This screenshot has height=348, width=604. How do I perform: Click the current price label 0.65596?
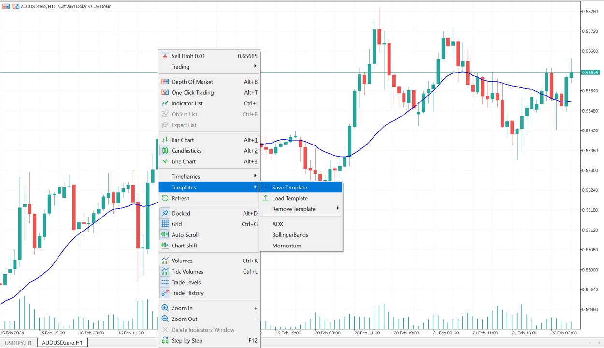click(590, 72)
